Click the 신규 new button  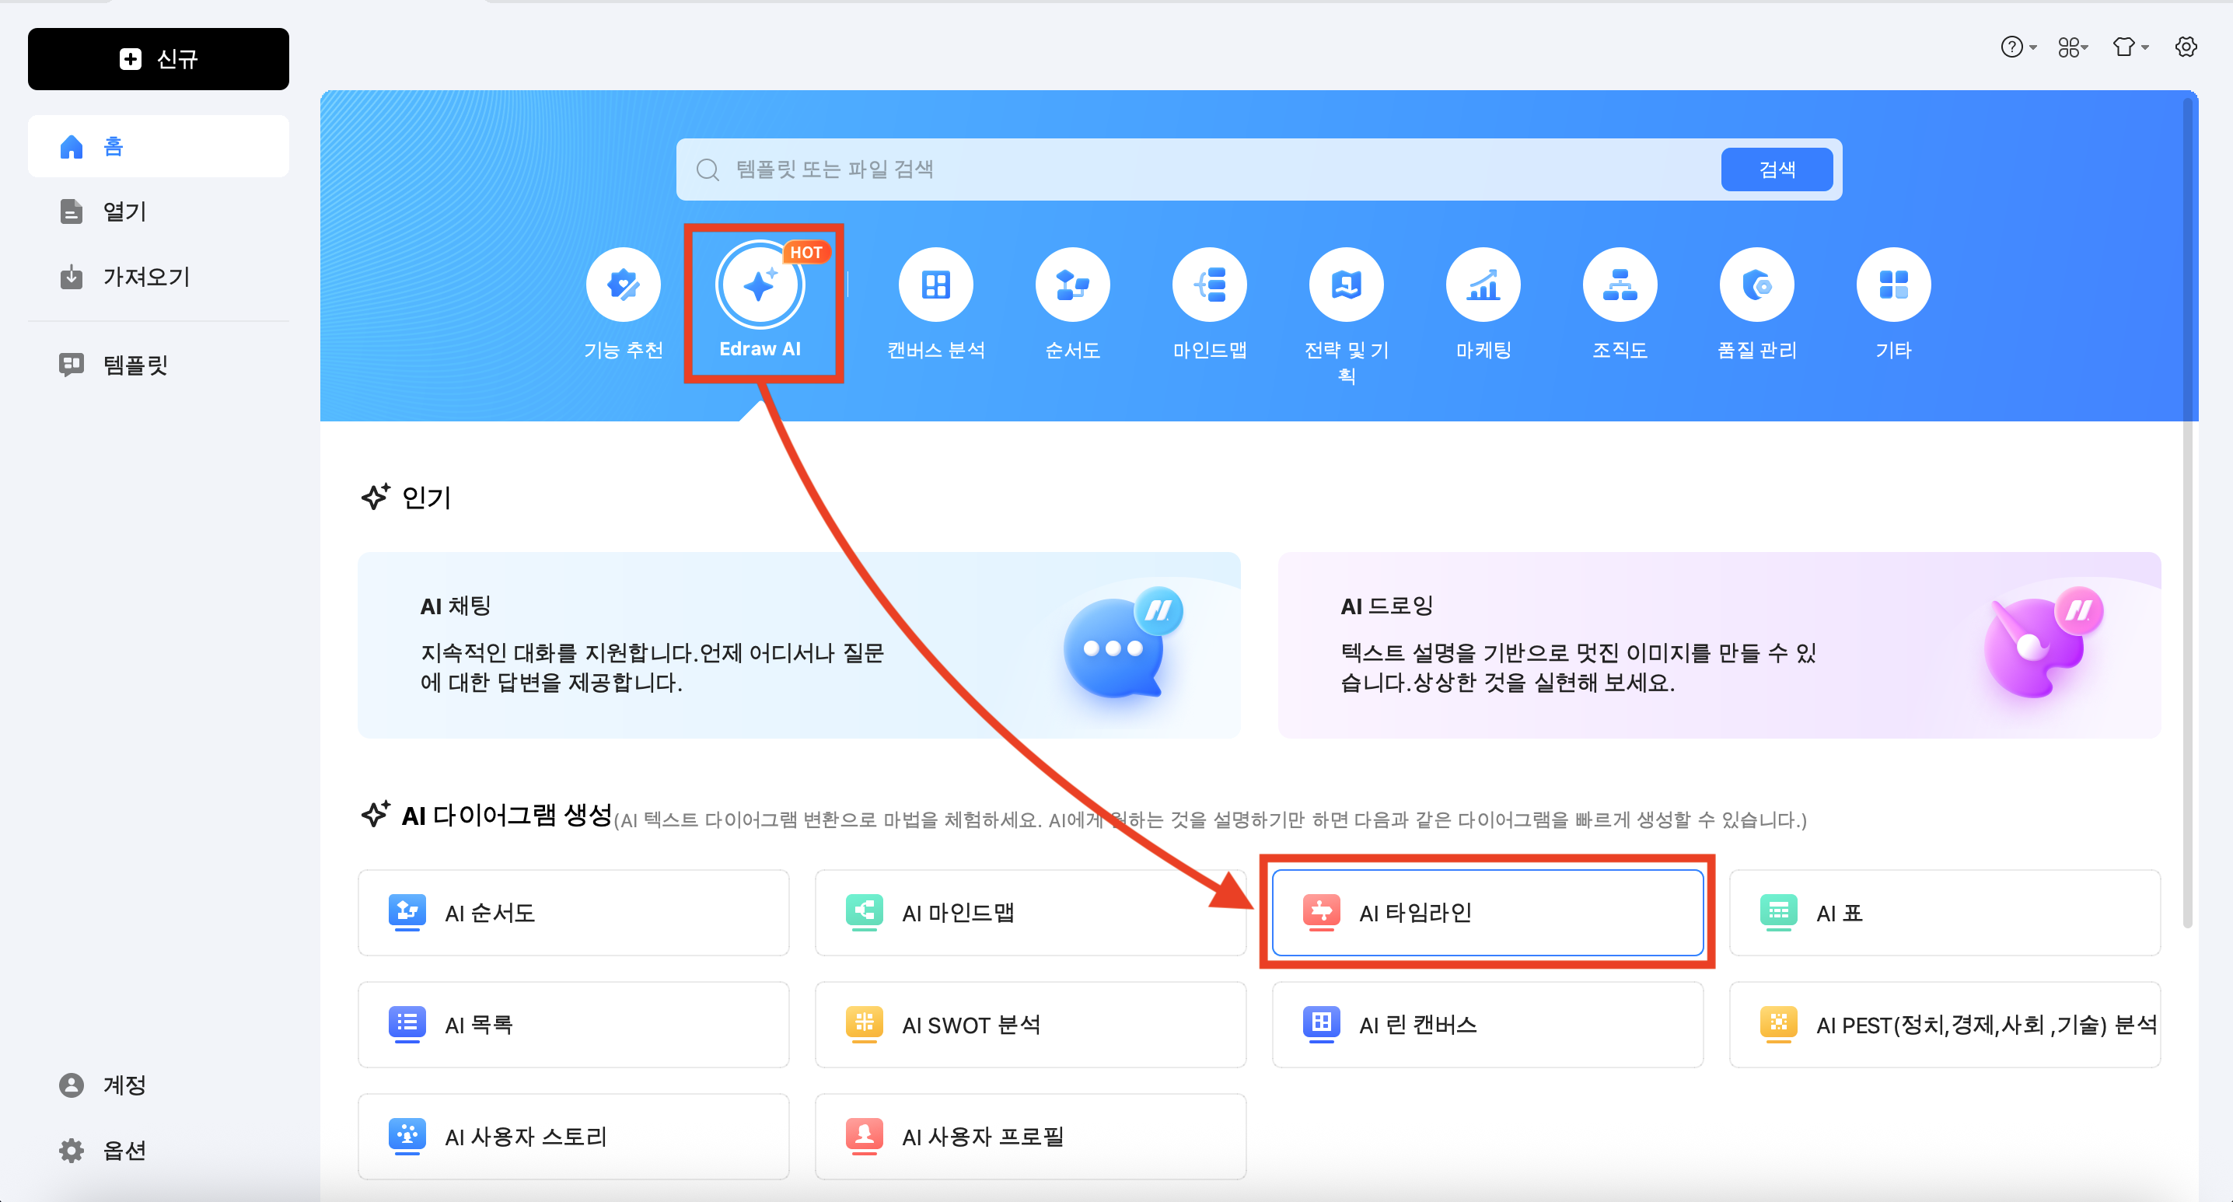(158, 59)
